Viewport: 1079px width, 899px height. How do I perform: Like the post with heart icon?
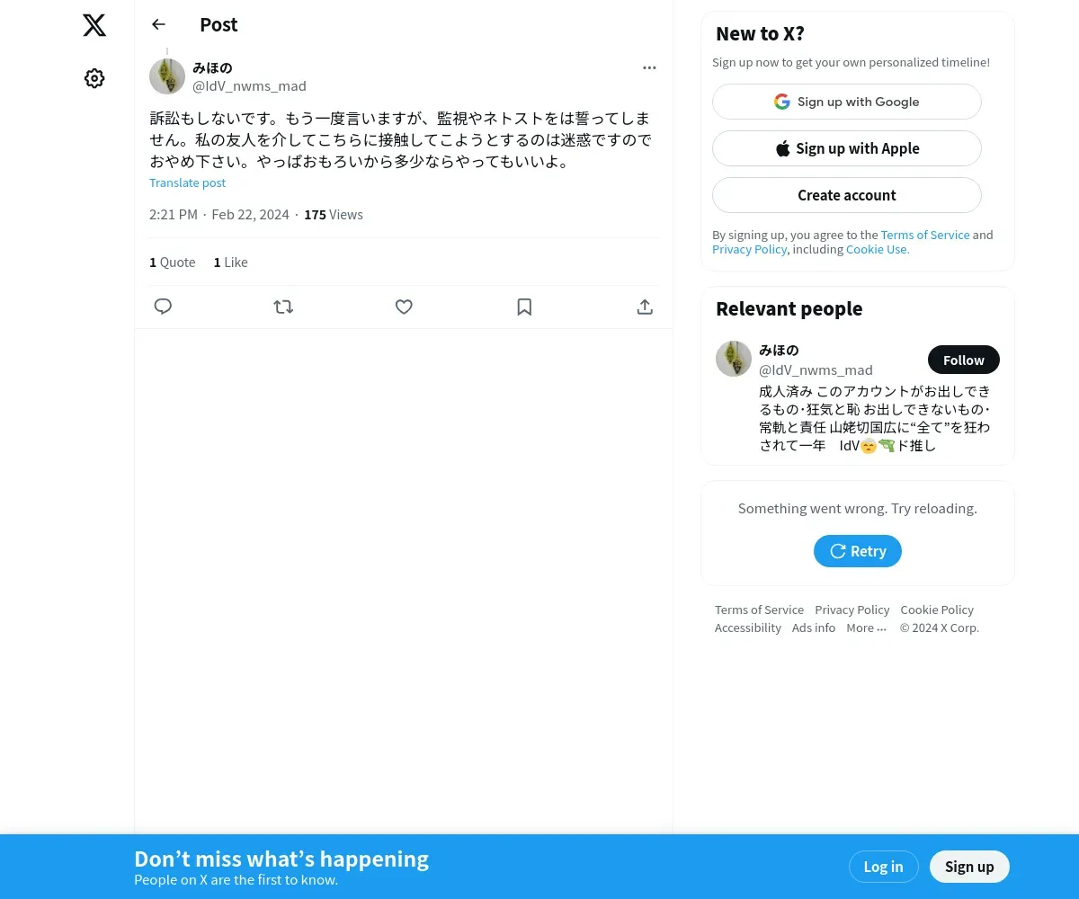[x=404, y=307]
